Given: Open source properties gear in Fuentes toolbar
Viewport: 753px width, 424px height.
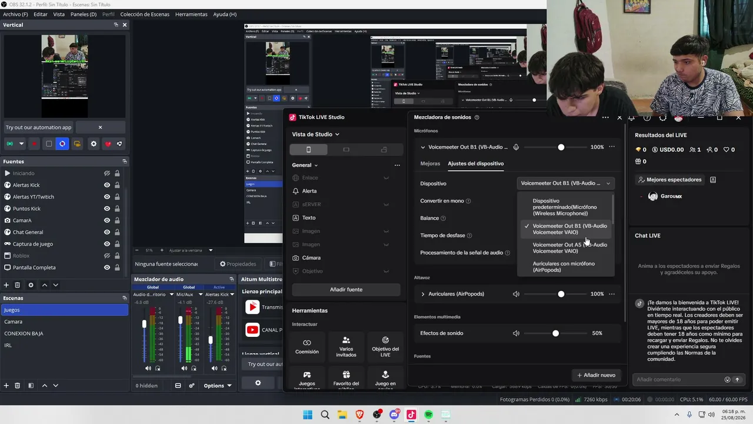Looking at the screenshot, I should click(x=31, y=285).
